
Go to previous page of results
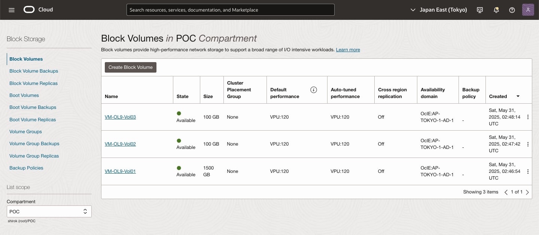point(506,192)
